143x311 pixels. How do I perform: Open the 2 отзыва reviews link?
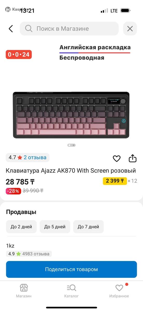point(35,157)
